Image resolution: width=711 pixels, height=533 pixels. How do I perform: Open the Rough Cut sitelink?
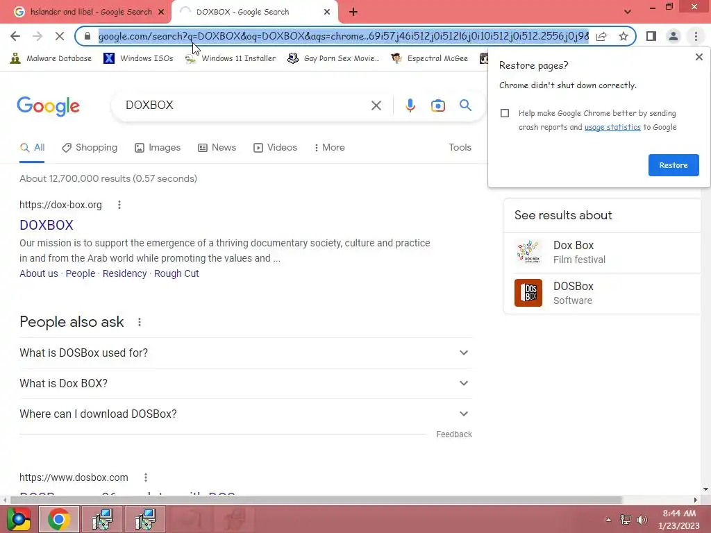[x=176, y=273]
